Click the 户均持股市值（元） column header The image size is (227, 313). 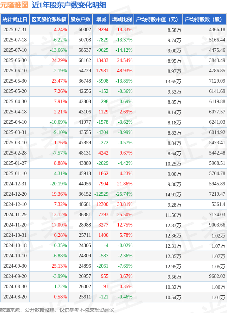(158, 19)
